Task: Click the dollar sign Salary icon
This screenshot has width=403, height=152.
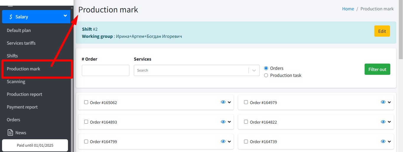Action: pos(11,17)
